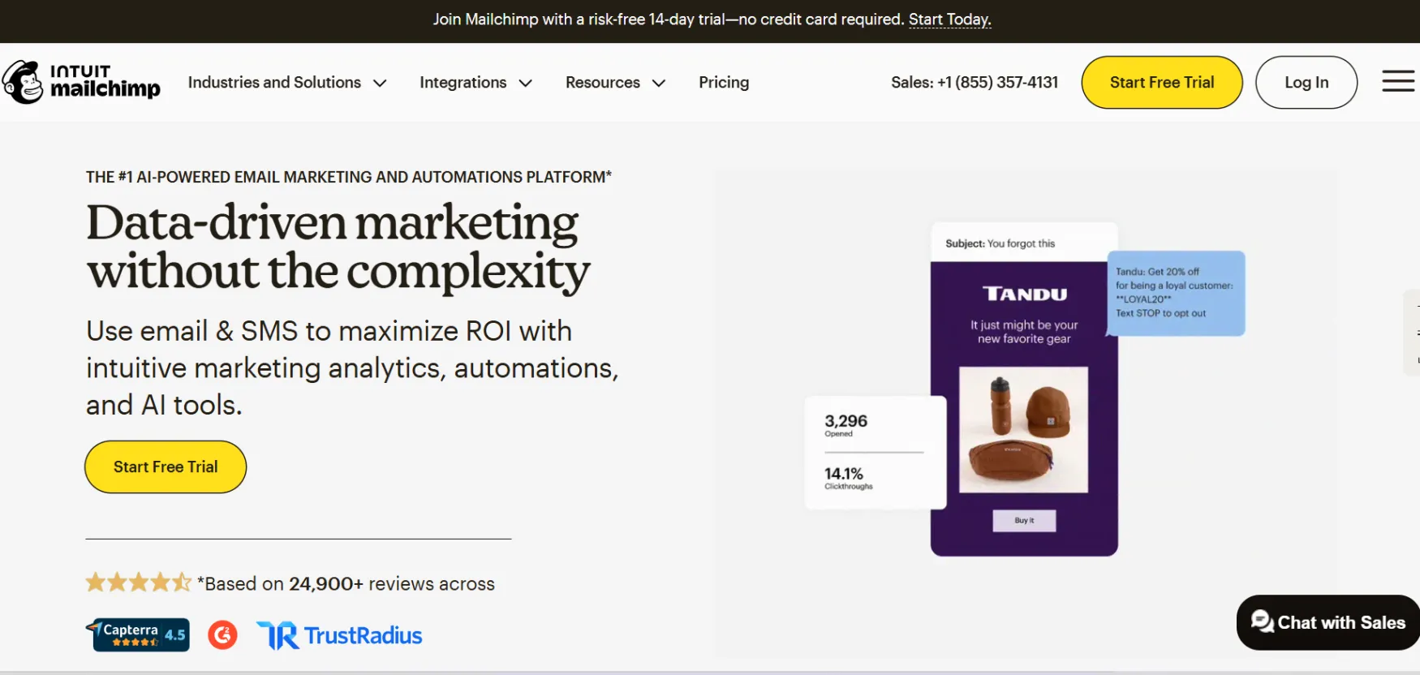Click the gold star rating icons

coord(138,582)
